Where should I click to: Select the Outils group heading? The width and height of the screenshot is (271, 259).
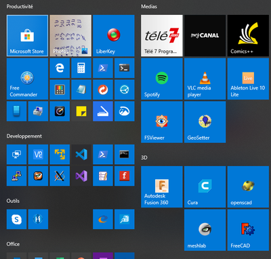click(13, 201)
